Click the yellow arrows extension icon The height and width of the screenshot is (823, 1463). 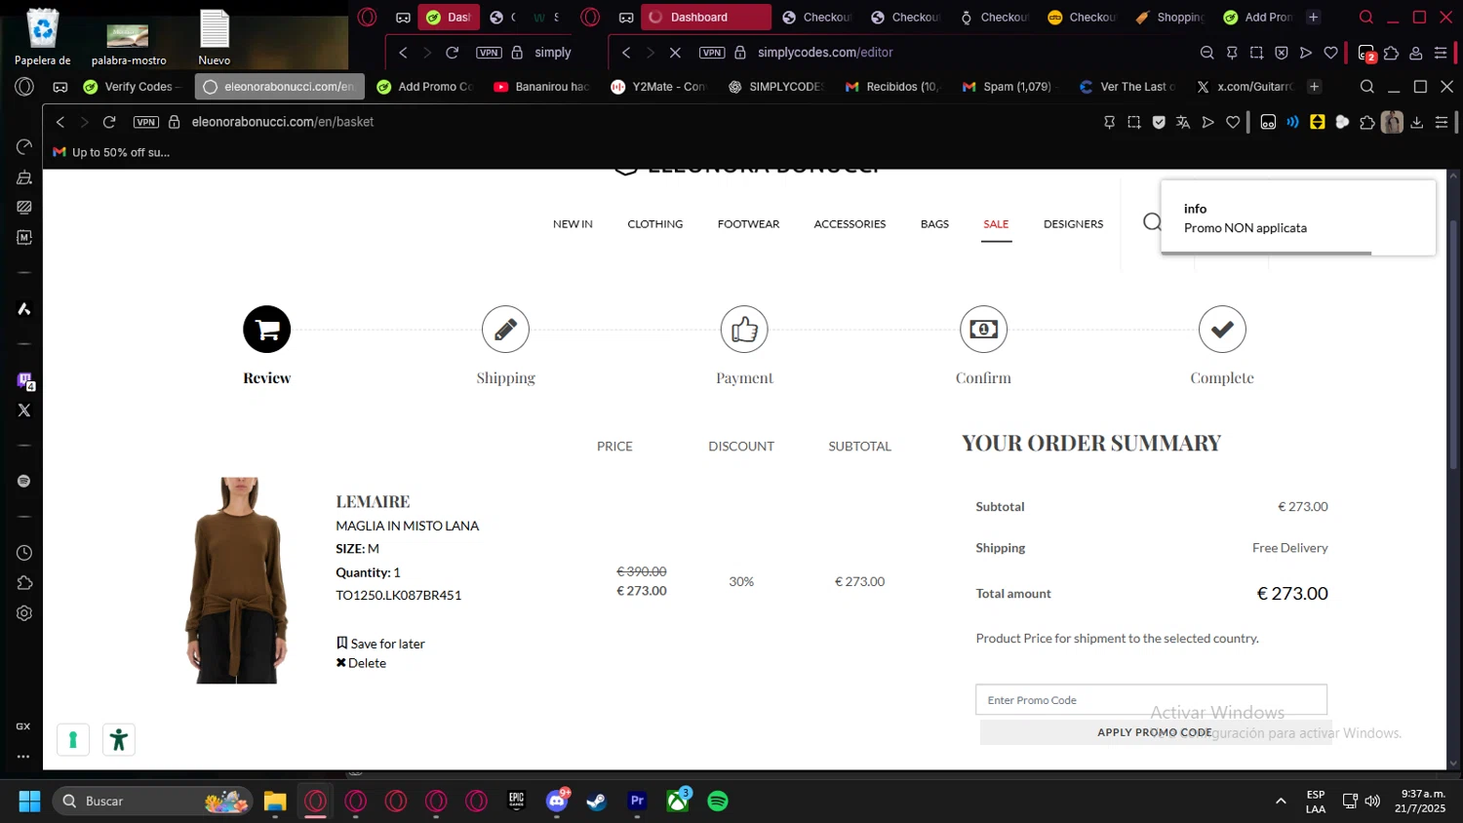point(1318,122)
